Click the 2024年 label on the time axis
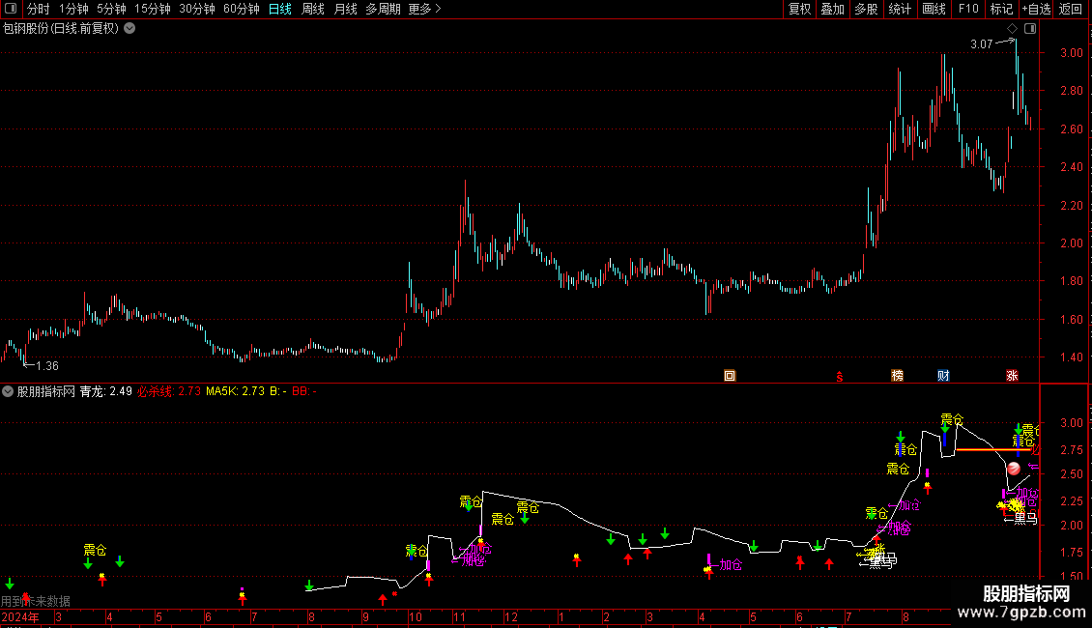The image size is (1092, 628). point(20,617)
